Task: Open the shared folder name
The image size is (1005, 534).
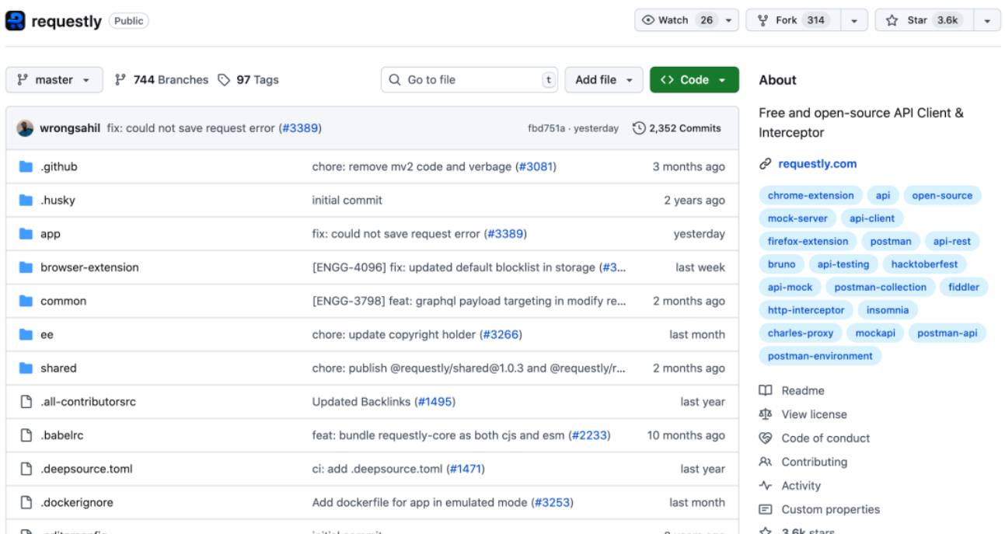Action: [x=58, y=368]
